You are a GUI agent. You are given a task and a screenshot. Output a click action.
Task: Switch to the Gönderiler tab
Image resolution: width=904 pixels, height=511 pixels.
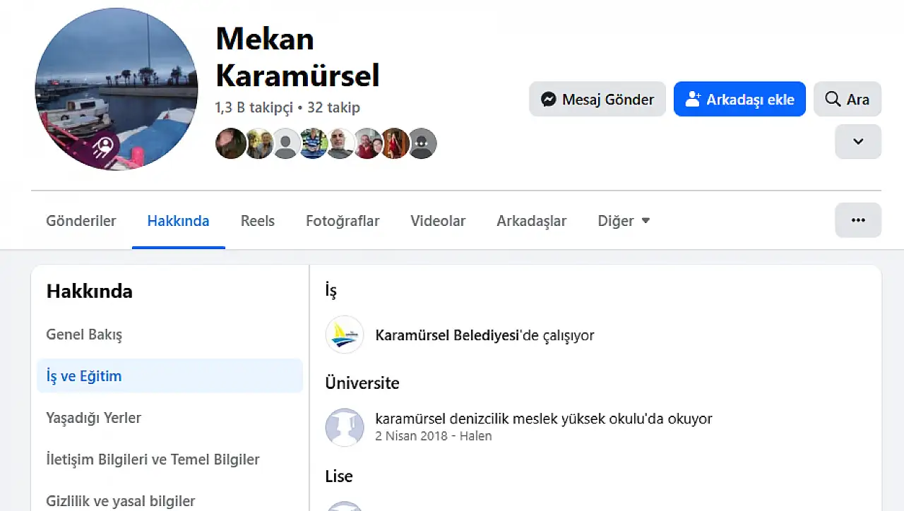coord(81,221)
